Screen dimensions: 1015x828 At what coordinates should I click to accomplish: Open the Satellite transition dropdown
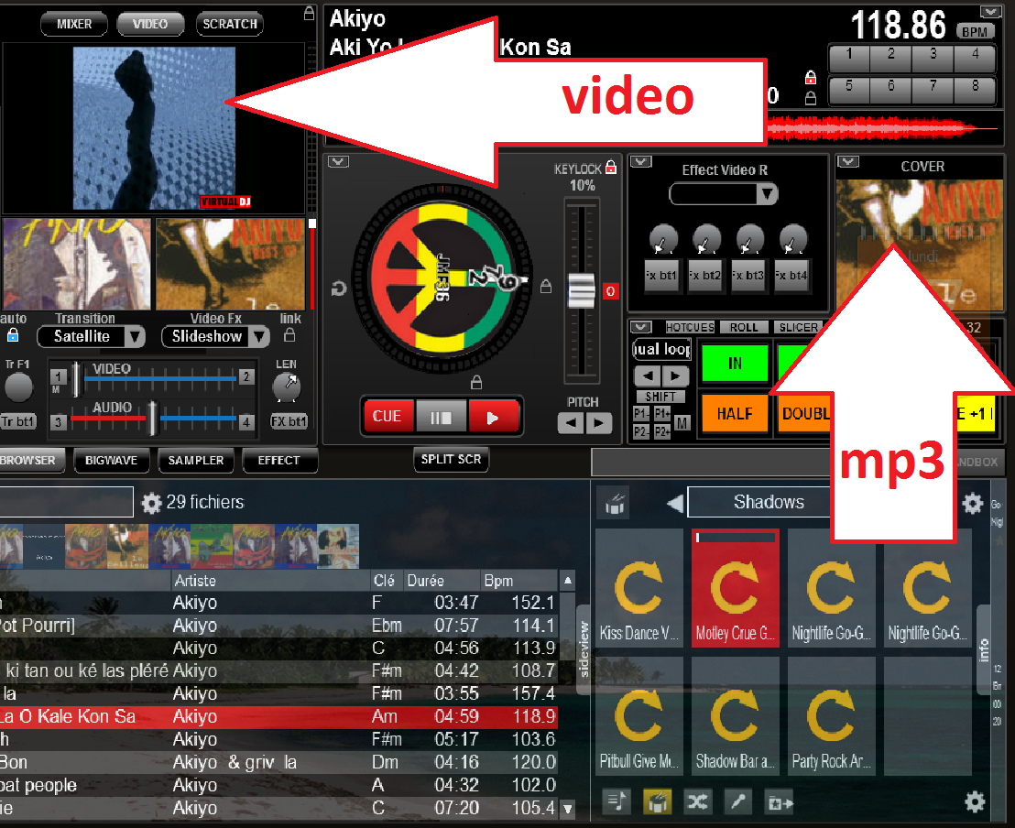(x=92, y=337)
